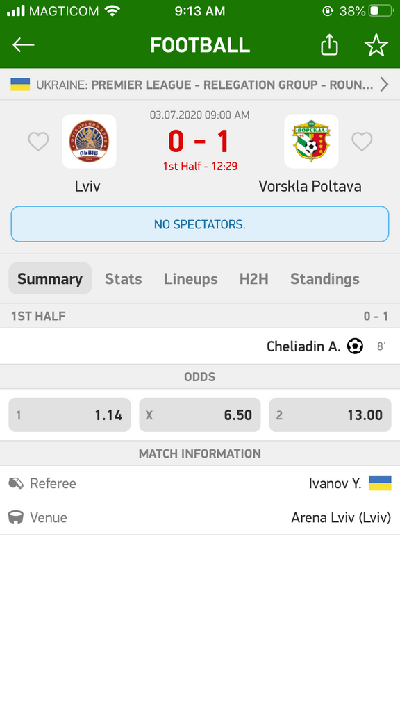The image size is (400, 711).
Task: Switch to the Lineups tab
Action: coord(190,279)
